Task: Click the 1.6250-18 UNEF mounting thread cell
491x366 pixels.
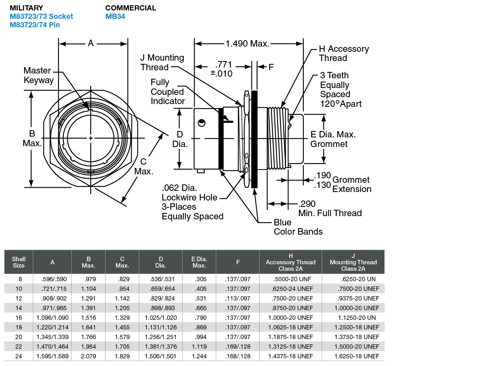Action: coord(357,356)
